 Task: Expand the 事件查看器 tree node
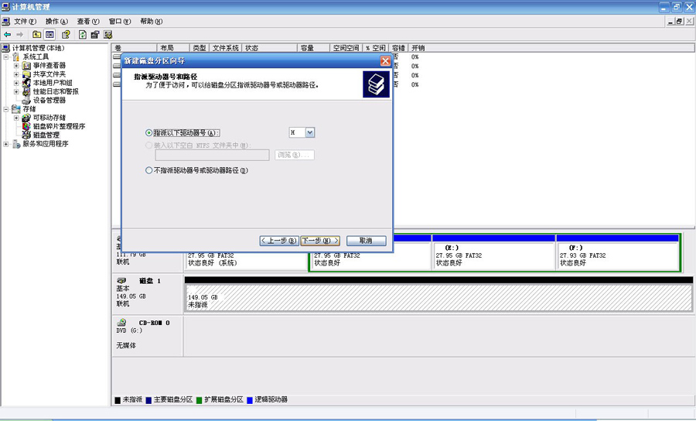[16, 66]
